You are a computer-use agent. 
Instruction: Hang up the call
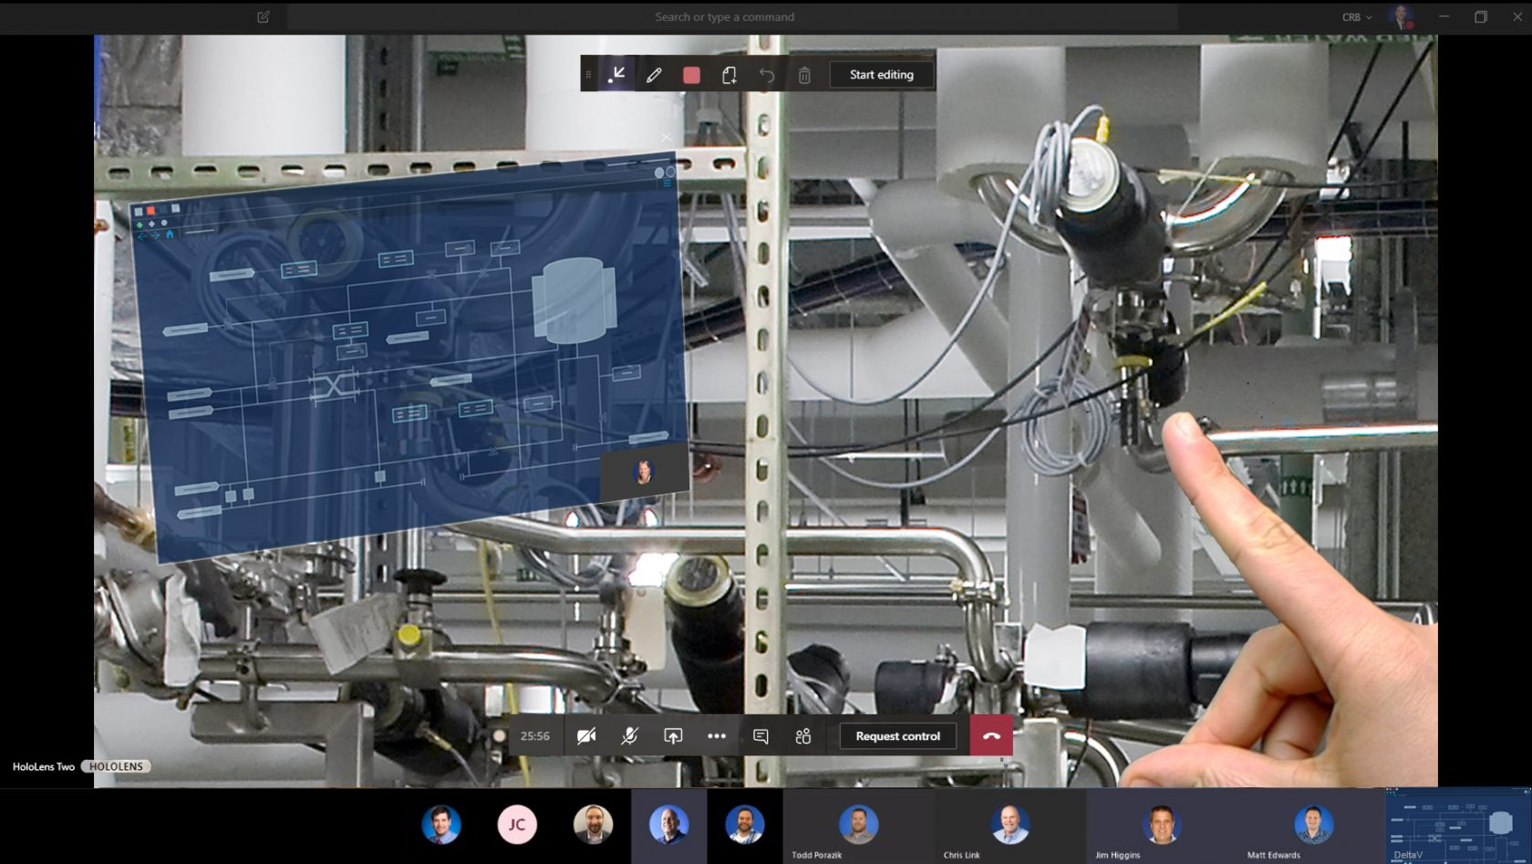click(x=991, y=736)
